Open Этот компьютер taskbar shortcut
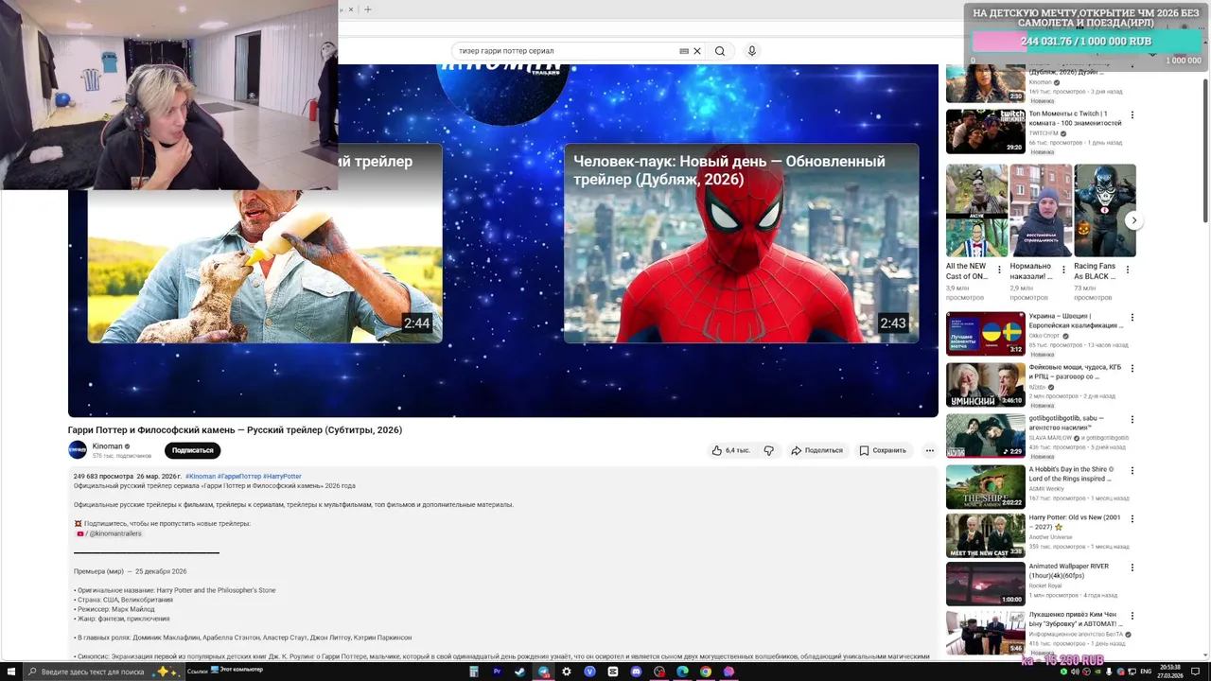Image resolution: width=1211 pixels, height=681 pixels. click(237, 671)
